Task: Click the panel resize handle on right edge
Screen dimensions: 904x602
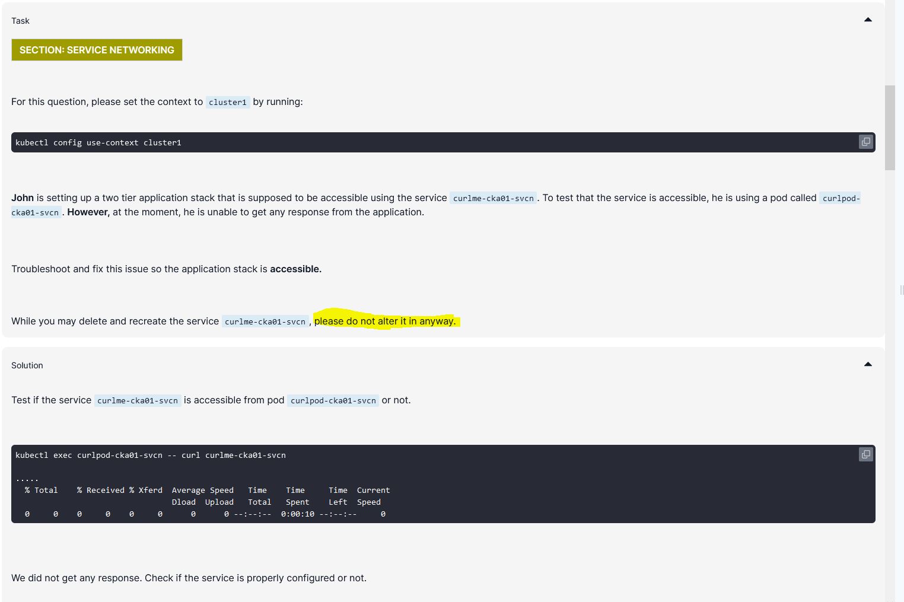Action: [x=902, y=290]
